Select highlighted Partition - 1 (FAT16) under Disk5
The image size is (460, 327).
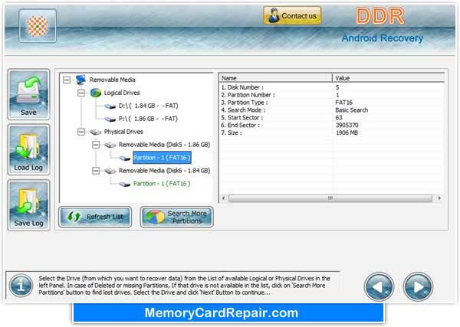coord(162,158)
